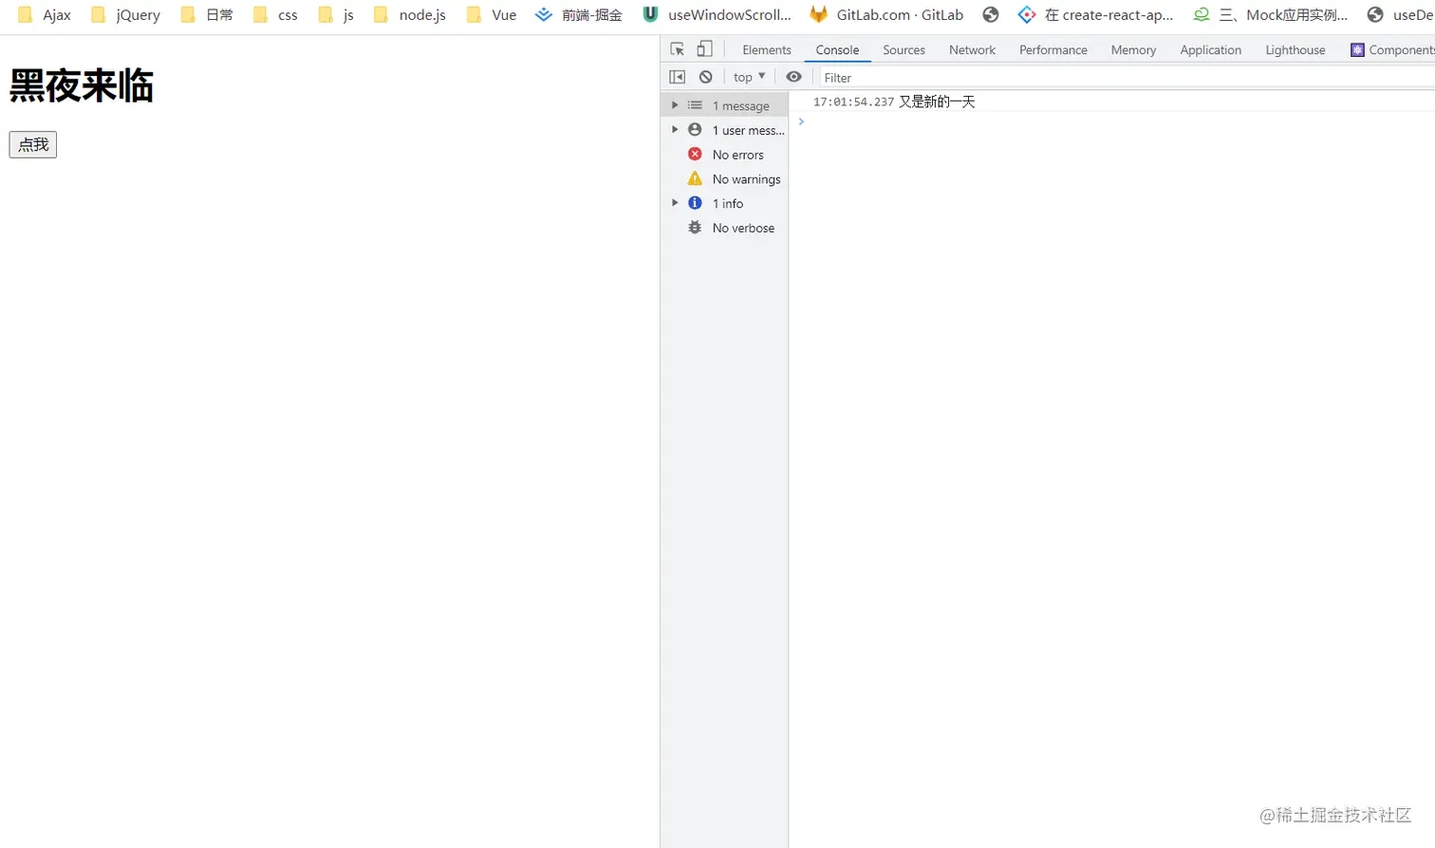This screenshot has width=1435, height=848.
Task: Click the 黑夜来临 heading
Action: (82, 85)
